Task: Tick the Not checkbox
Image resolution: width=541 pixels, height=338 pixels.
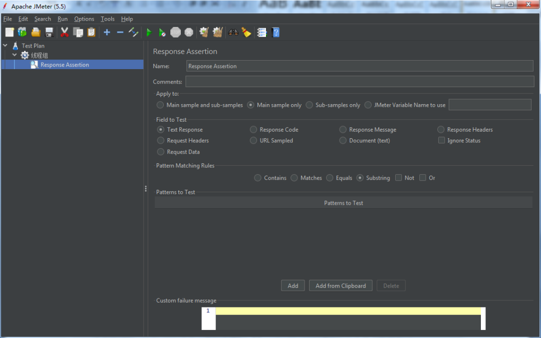Action: click(x=399, y=178)
